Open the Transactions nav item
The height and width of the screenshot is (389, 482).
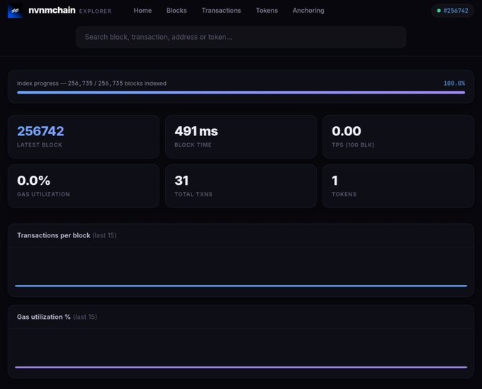[x=221, y=11]
